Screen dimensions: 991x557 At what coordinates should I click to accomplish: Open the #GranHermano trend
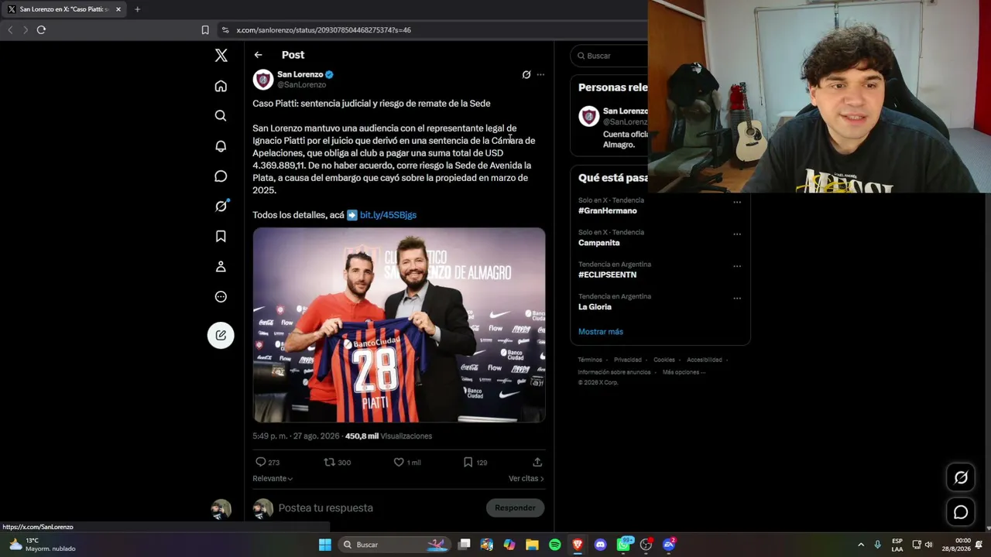[608, 211]
